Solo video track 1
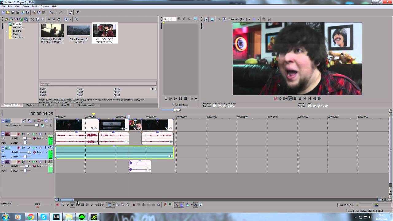 [51, 121]
